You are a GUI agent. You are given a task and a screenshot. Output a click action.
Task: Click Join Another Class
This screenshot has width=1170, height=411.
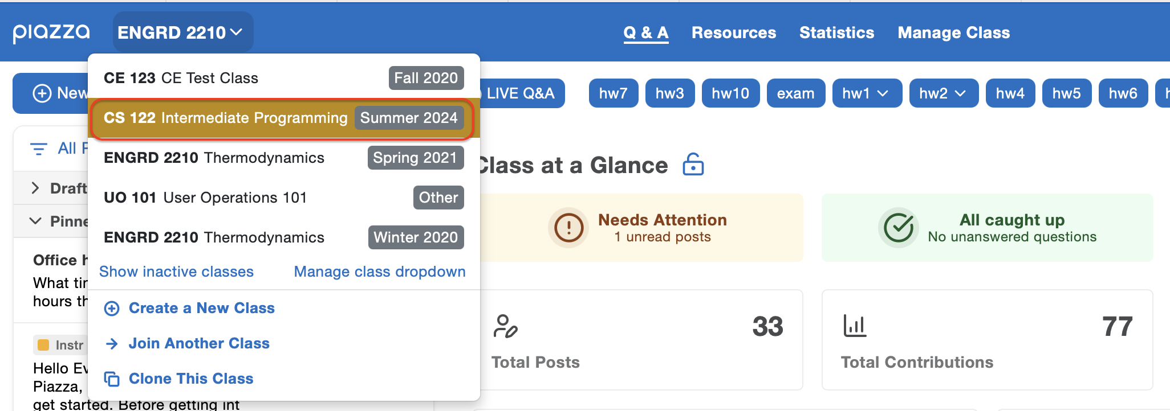(x=199, y=343)
